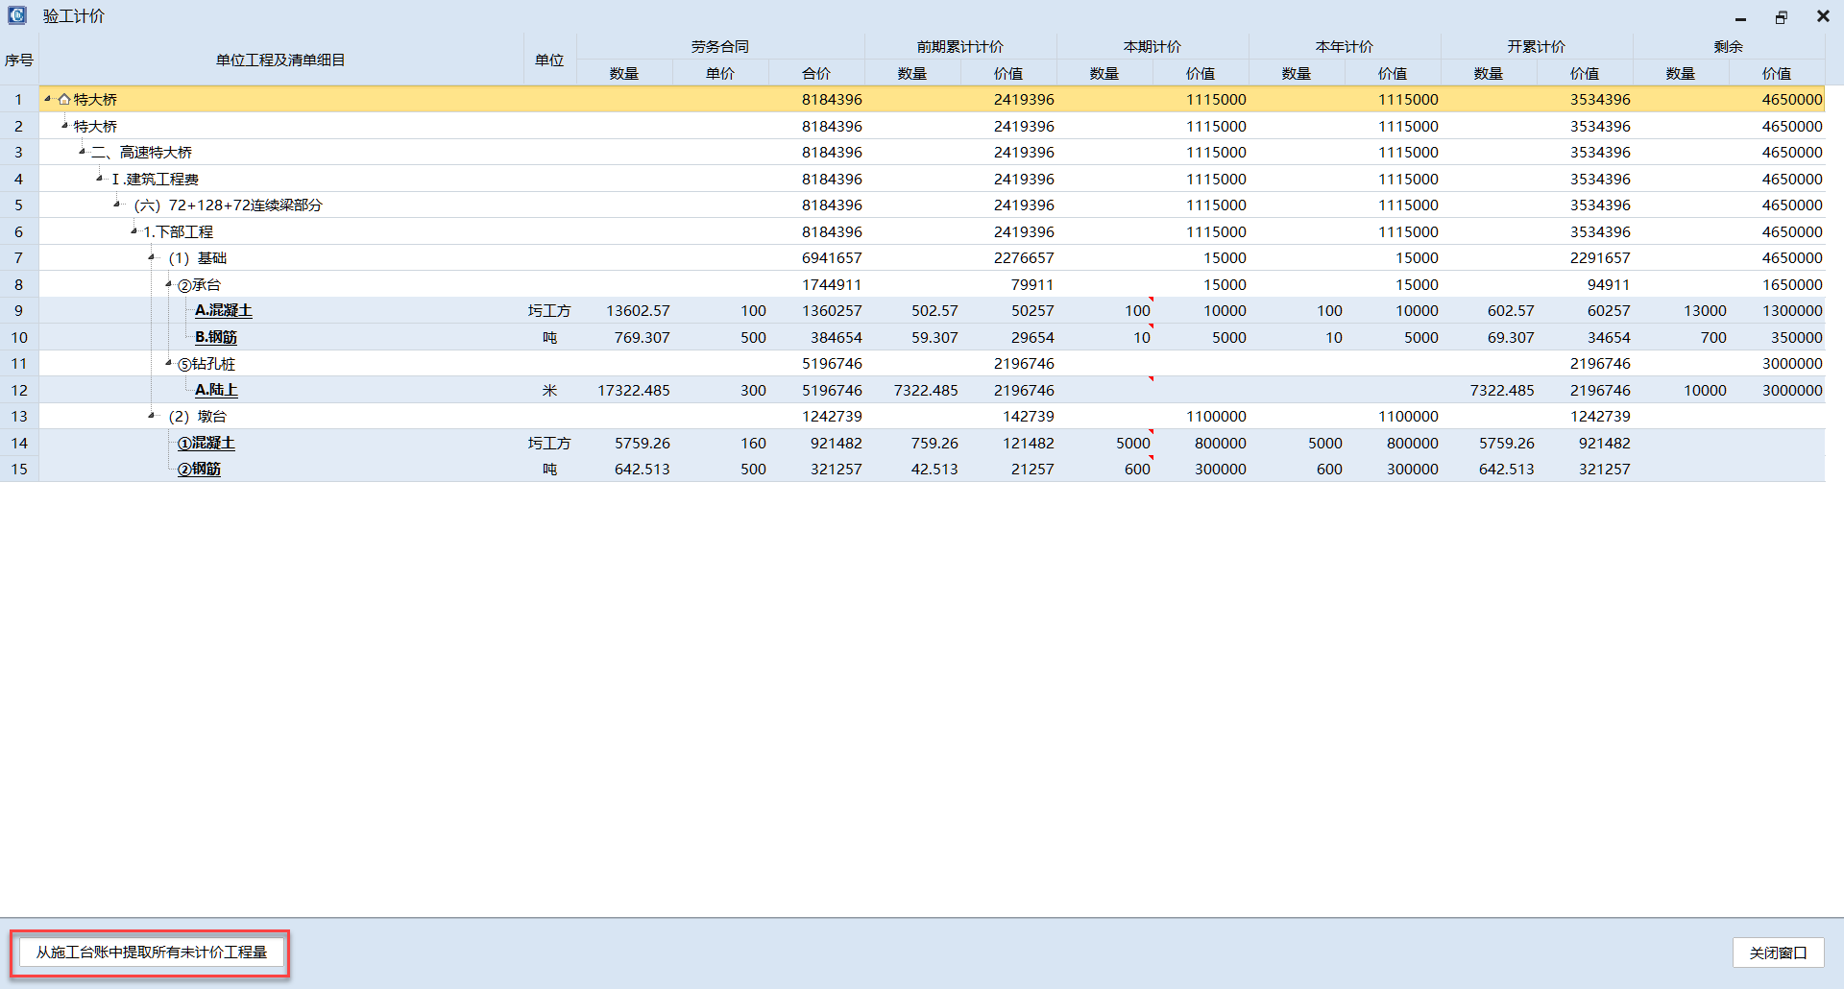Select row number 12 header
Viewport: 1844px width, 989px height.
click(x=18, y=390)
